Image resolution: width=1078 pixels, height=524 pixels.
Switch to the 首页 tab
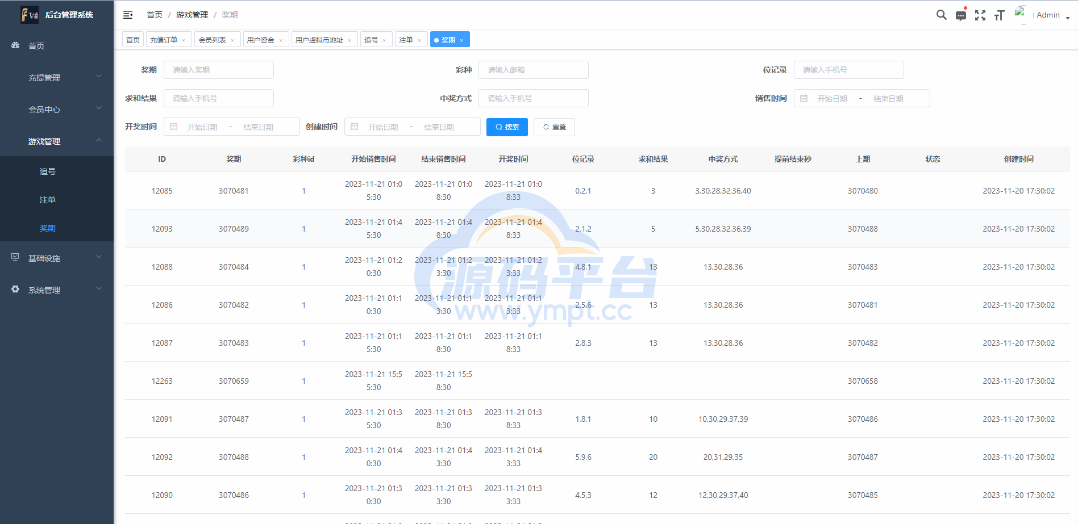click(x=133, y=40)
